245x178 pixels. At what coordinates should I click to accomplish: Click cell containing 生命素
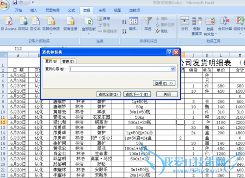tap(101, 153)
